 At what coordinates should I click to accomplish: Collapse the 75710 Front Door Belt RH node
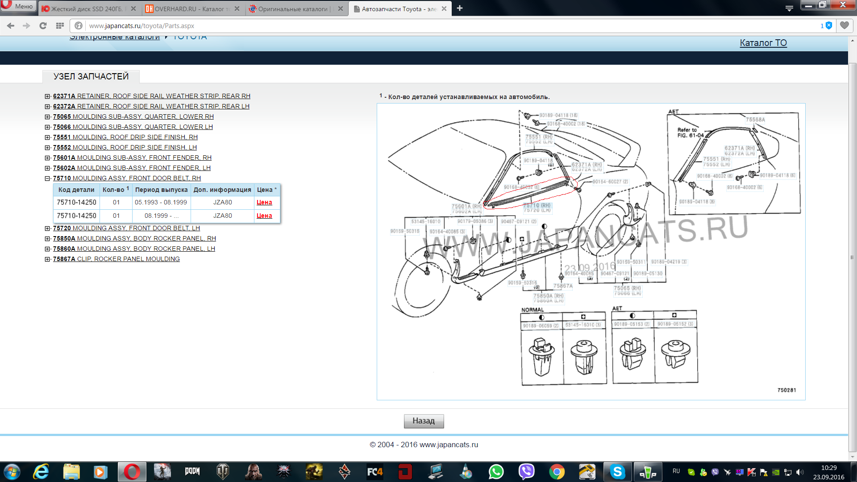click(x=47, y=179)
